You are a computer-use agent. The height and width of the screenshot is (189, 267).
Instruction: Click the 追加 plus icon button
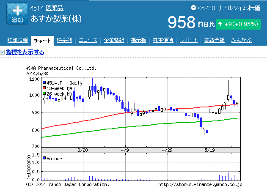pyautogui.click(x=17, y=14)
